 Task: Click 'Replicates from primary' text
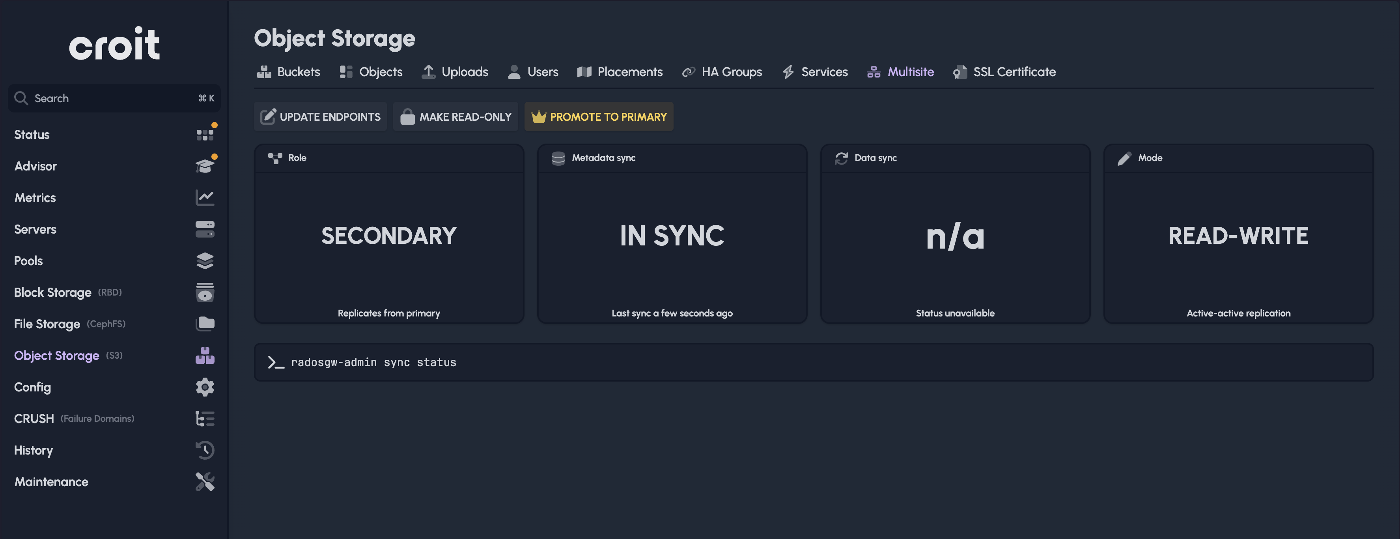pos(388,313)
